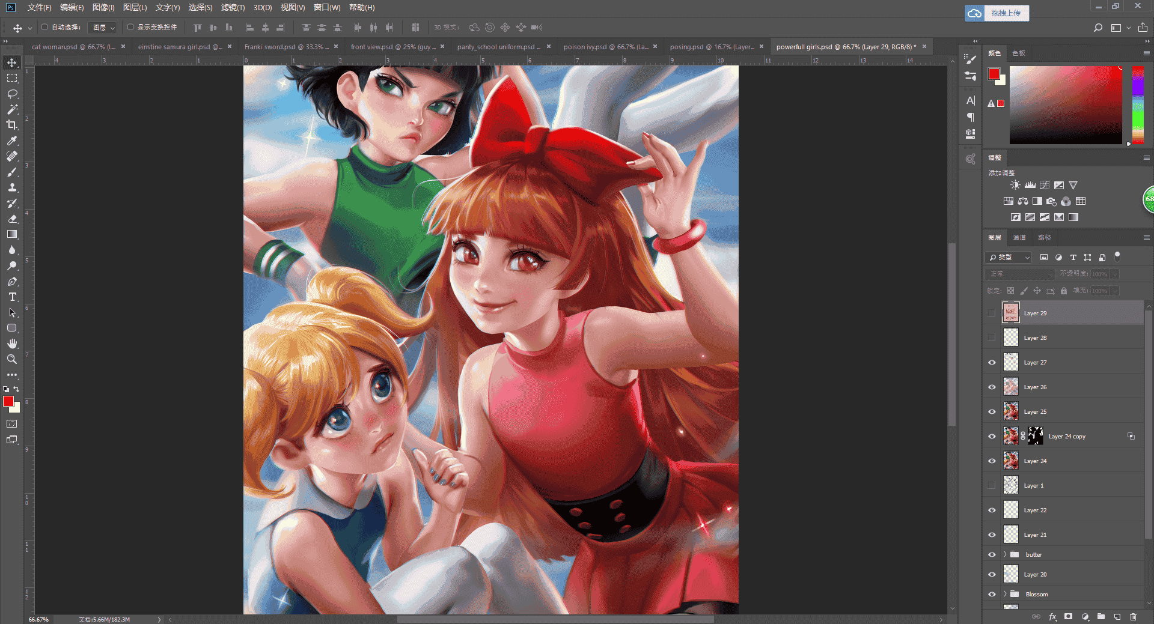This screenshot has height=624, width=1154.
Task: Choose the Lasso tool
Action: (x=12, y=94)
